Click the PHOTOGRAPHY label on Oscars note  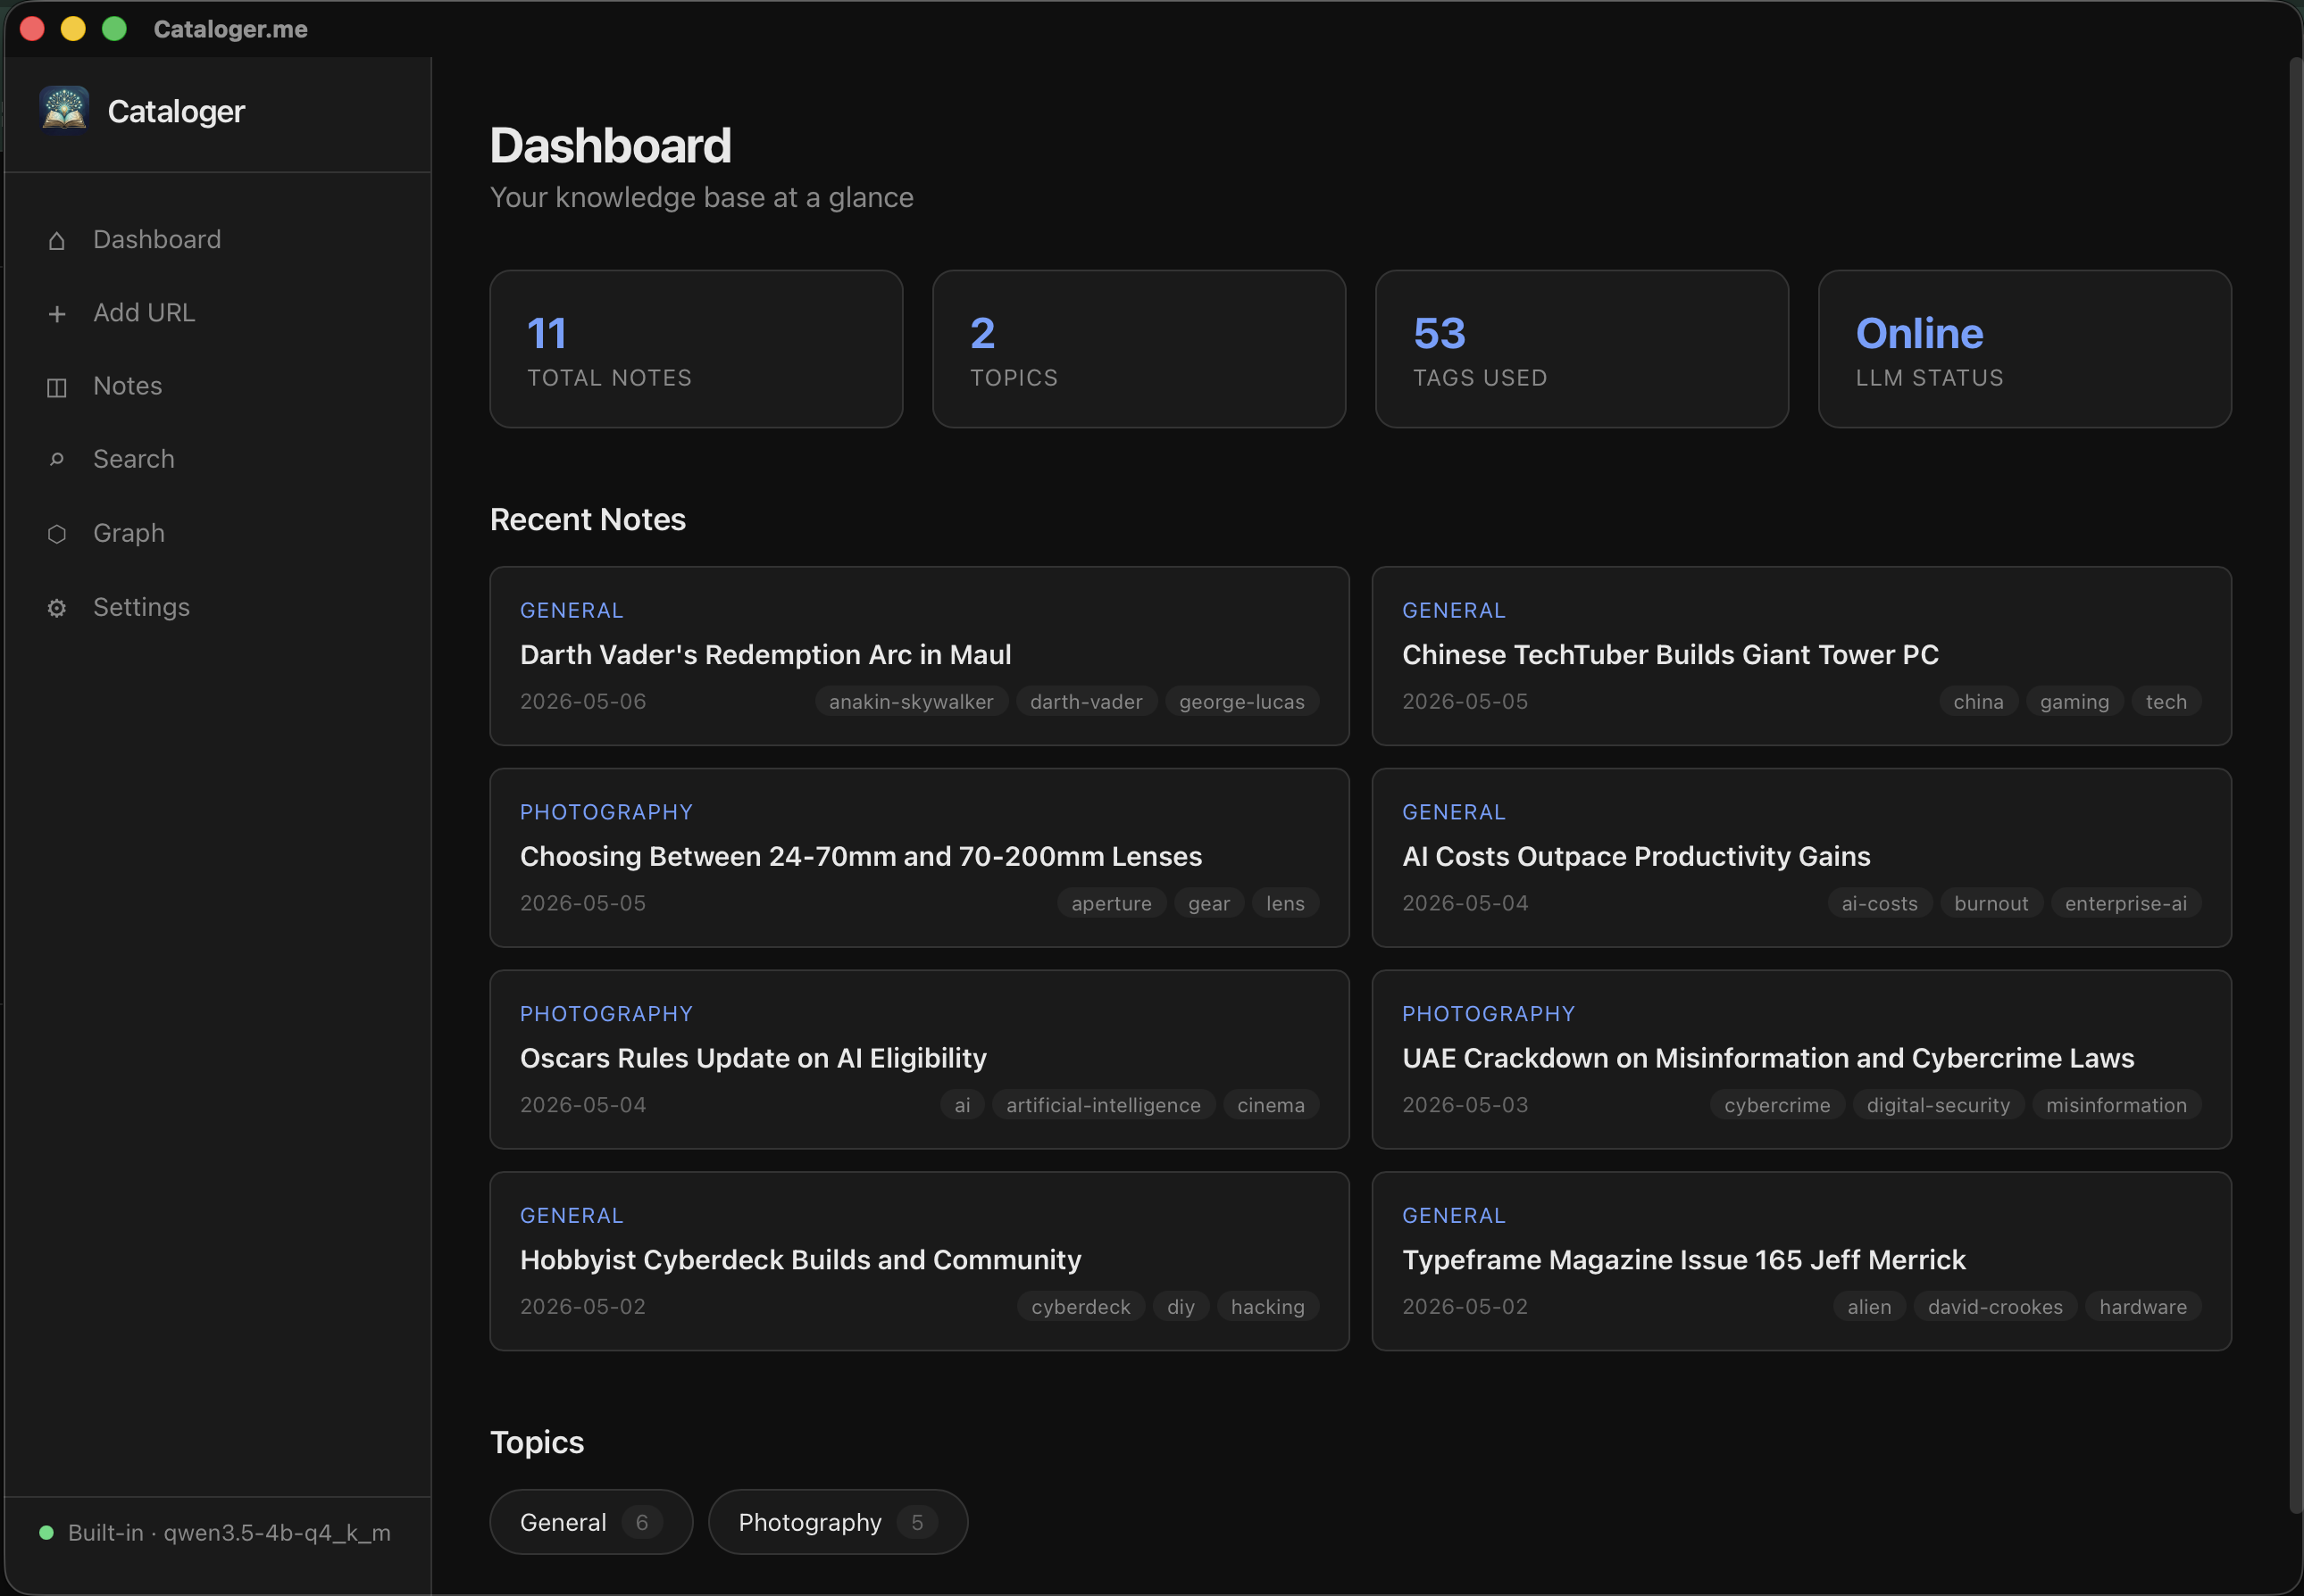point(606,1014)
